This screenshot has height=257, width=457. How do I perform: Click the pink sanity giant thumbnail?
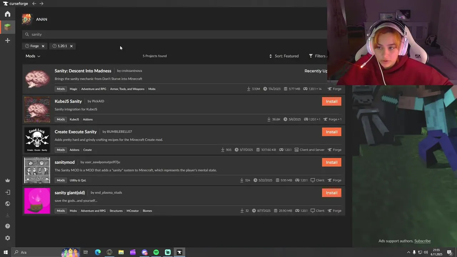[37, 201]
